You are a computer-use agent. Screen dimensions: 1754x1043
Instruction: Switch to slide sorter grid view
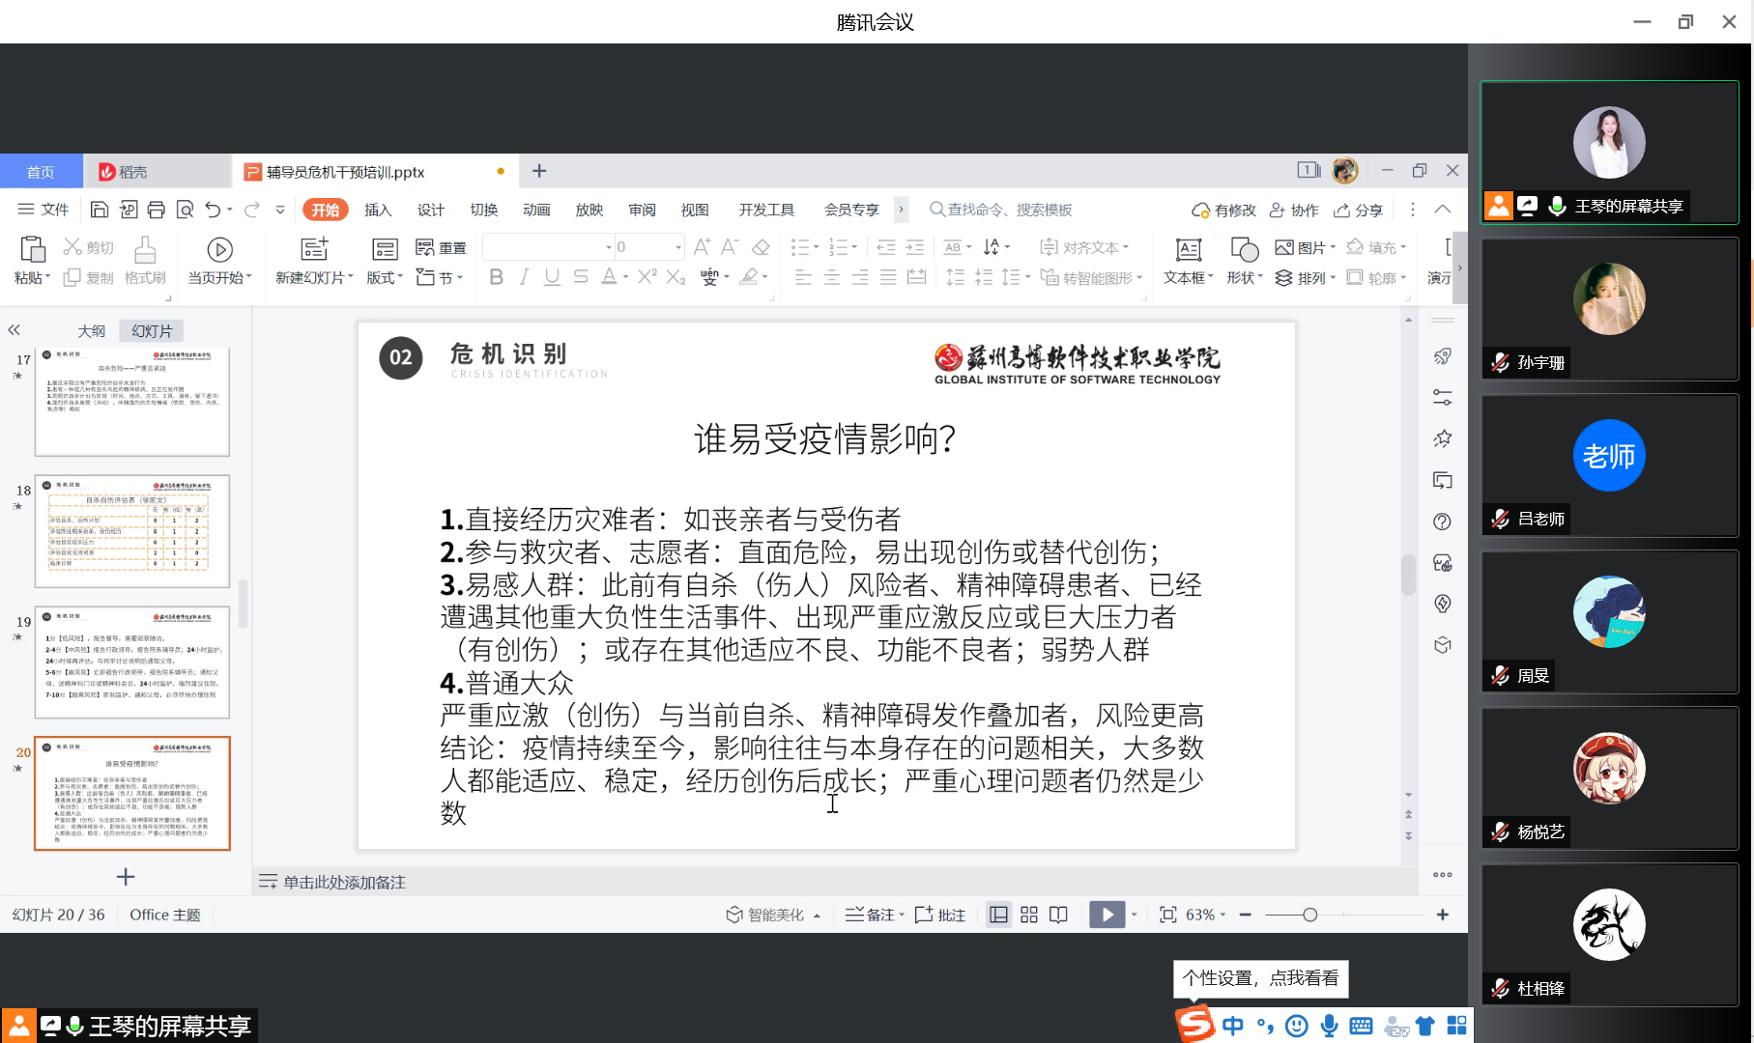point(1029,915)
